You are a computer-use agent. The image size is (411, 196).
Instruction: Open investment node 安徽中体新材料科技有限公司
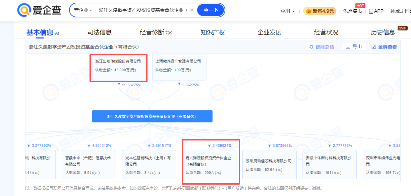330,164
